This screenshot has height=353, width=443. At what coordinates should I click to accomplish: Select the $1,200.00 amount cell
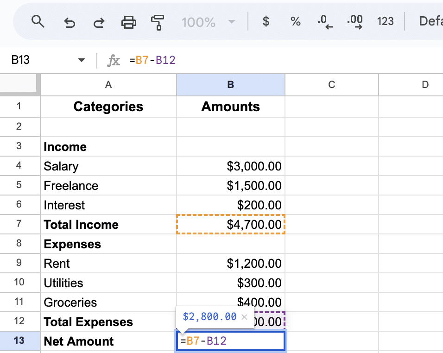231,263
